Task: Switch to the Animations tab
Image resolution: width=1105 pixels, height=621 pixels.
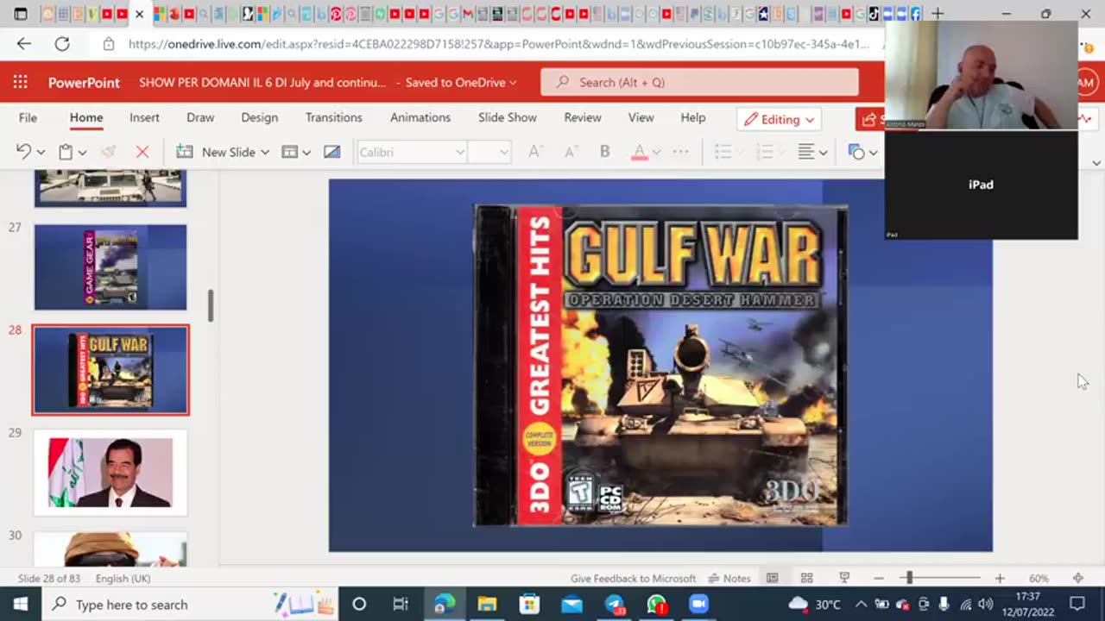Action: click(420, 117)
